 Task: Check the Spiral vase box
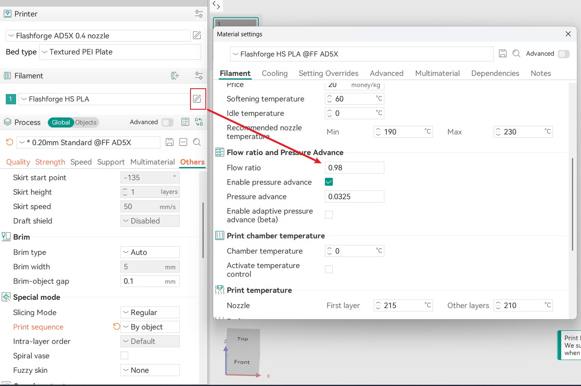[x=125, y=355]
